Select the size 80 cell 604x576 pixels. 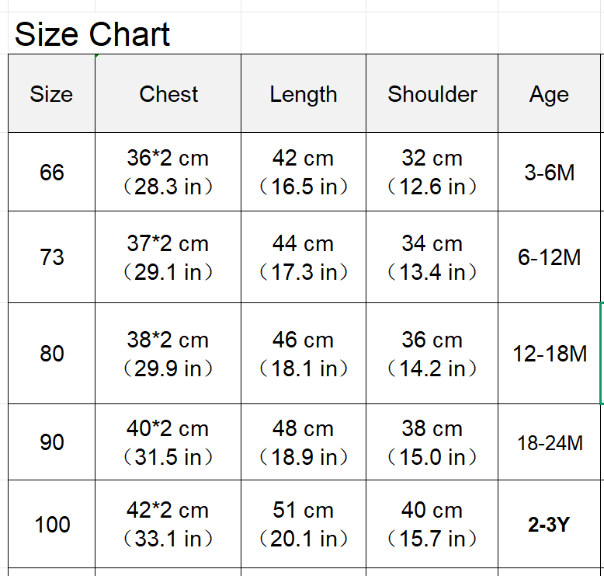[51, 353]
